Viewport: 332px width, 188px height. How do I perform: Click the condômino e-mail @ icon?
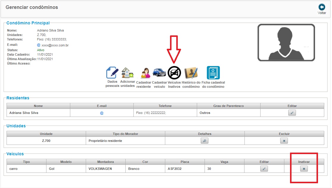[x=38, y=45]
